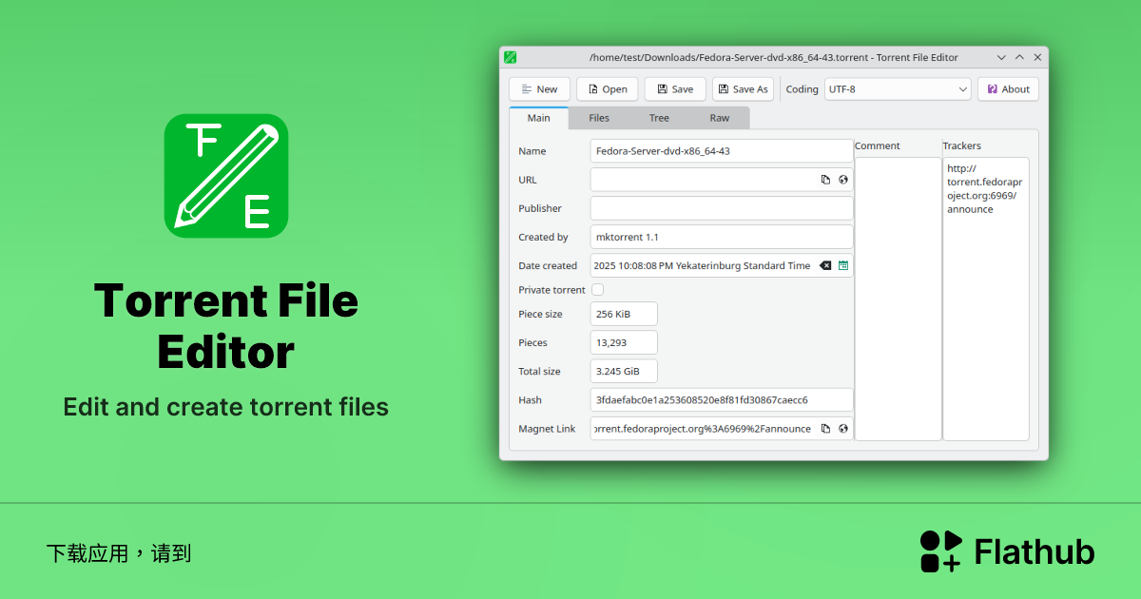
Task: Select the Raw tab
Action: click(720, 118)
